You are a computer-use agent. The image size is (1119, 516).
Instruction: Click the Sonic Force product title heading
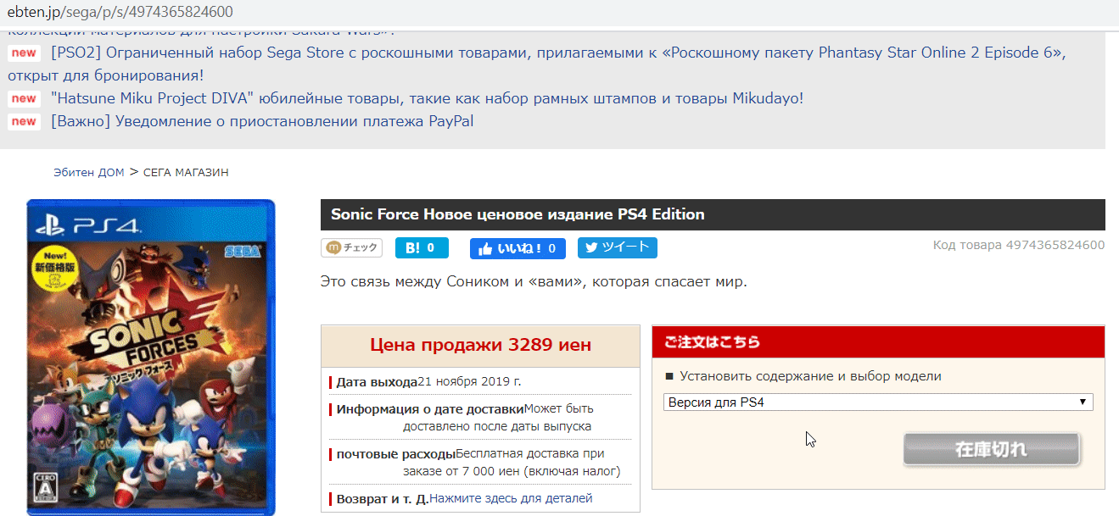tap(518, 214)
